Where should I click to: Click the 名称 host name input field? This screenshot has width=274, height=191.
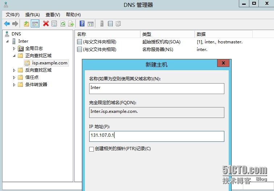[157, 88]
